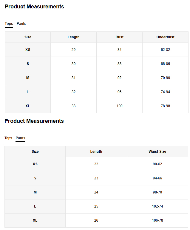Click the first Product Measurements heading
The image size is (190, 230).
(34, 7)
